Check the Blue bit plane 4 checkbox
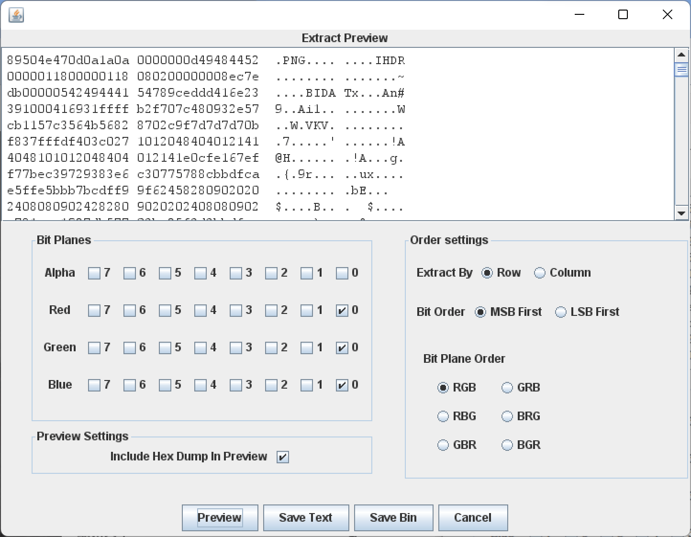The width and height of the screenshot is (691, 537). pyautogui.click(x=200, y=385)
